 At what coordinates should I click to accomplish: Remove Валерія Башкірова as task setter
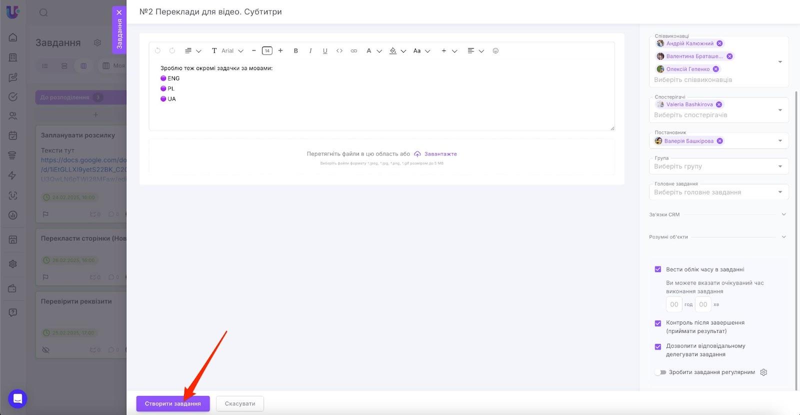coord(720,141)
